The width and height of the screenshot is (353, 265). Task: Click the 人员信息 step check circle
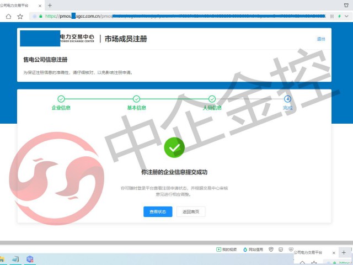212,99
